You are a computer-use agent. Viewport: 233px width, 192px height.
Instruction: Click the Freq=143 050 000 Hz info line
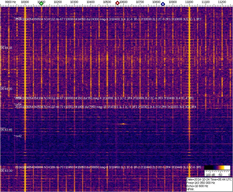[x=200, y=183]
